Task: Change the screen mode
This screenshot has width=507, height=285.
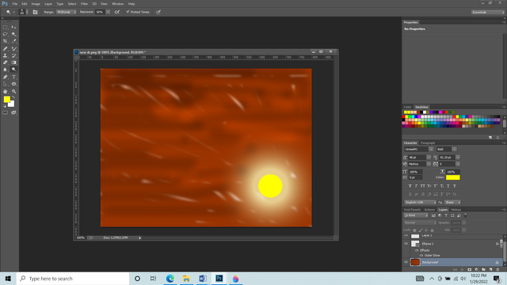Action: click(14, 112)
